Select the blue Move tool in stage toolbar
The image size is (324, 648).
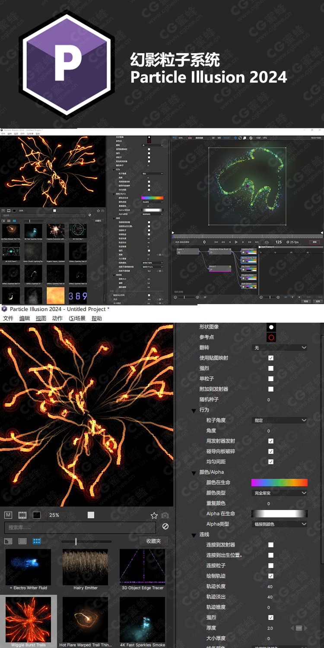[235, 138]
